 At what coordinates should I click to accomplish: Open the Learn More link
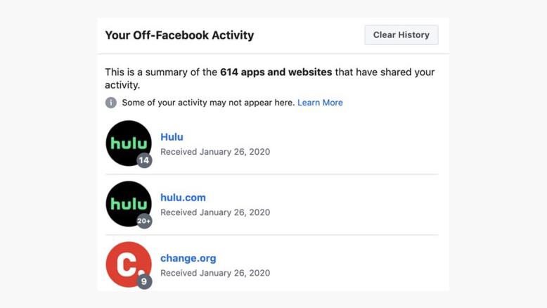320,103
